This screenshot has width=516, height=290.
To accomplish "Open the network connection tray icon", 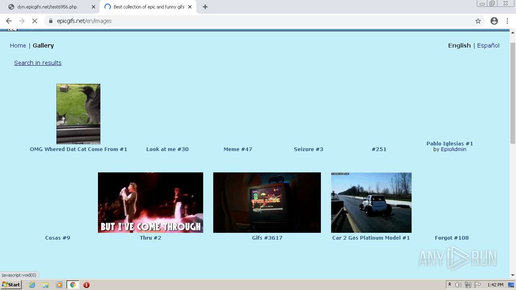I will 468,285.
